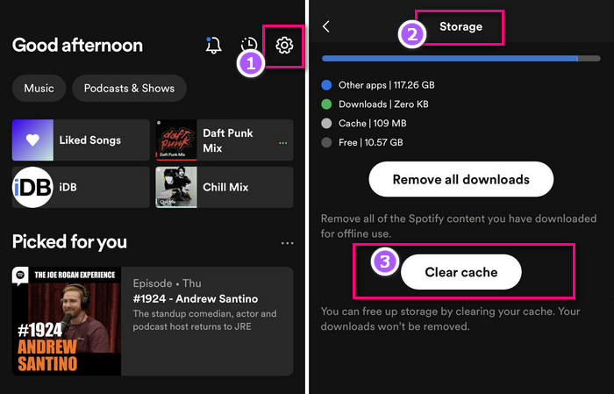Click the blue Other apps legend dot

[x=327, y=85]
